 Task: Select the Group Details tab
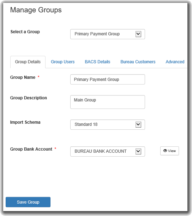[x=28, y=62]
